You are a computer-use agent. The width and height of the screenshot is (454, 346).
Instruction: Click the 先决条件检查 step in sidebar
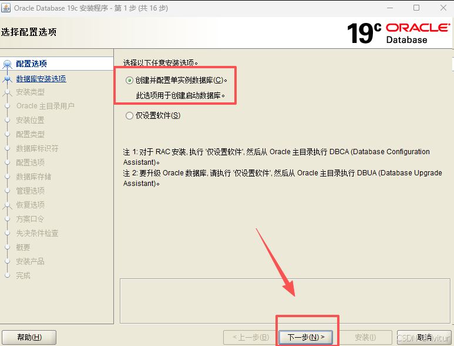click(x=37, y=233)
